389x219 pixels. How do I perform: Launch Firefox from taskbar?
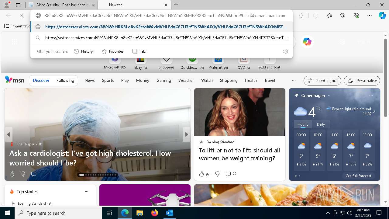point(155,213)
